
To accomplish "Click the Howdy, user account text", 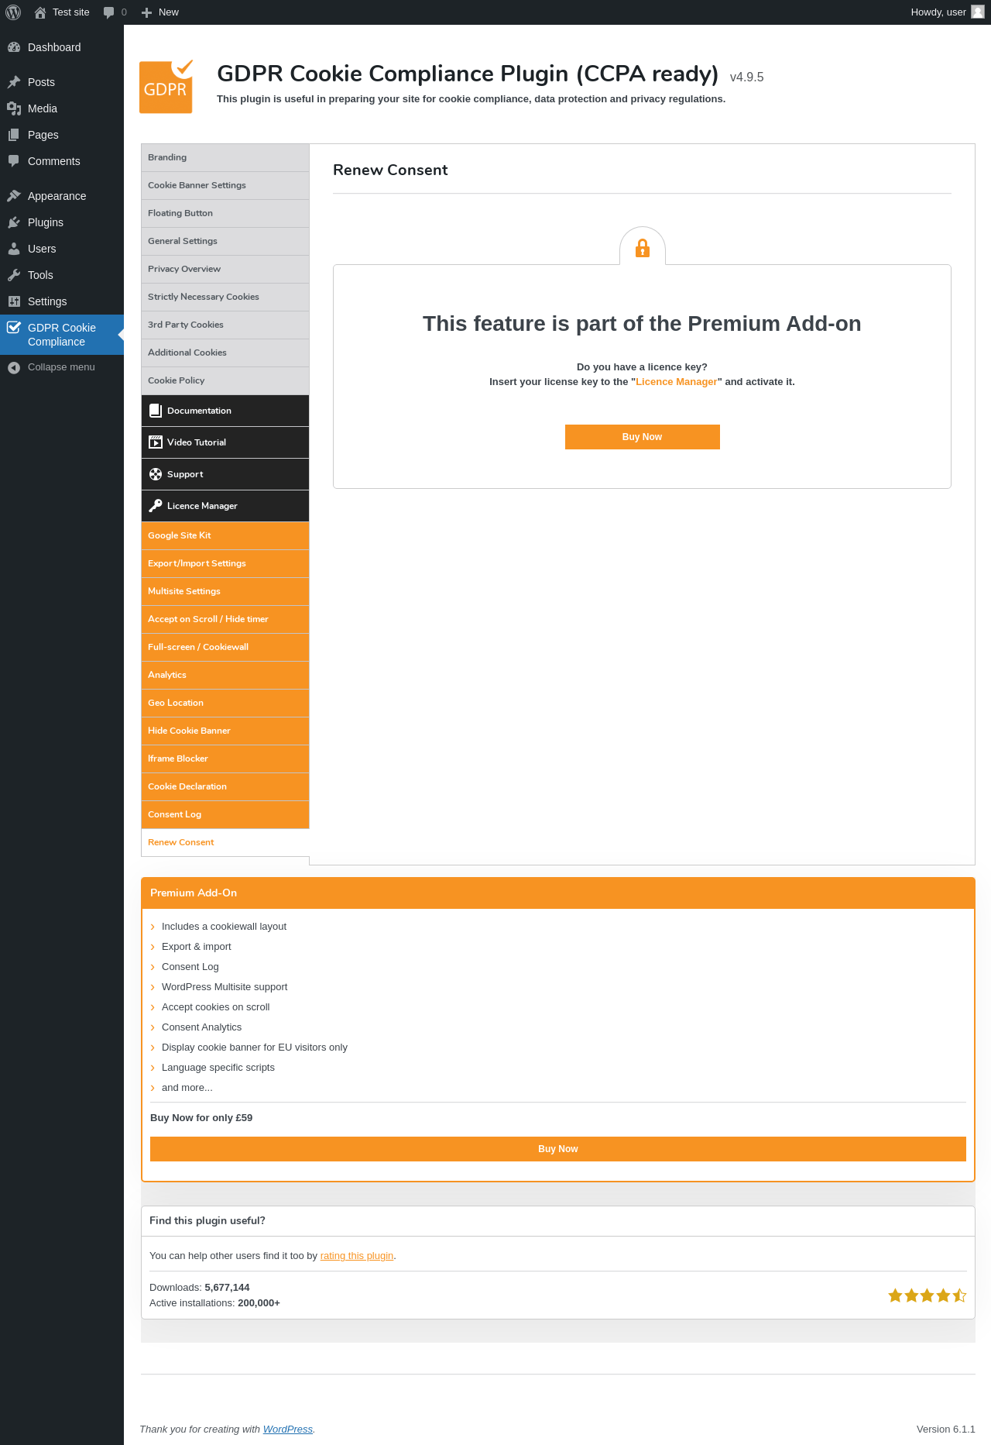I will pyautogui.click(x=938, y=12).
